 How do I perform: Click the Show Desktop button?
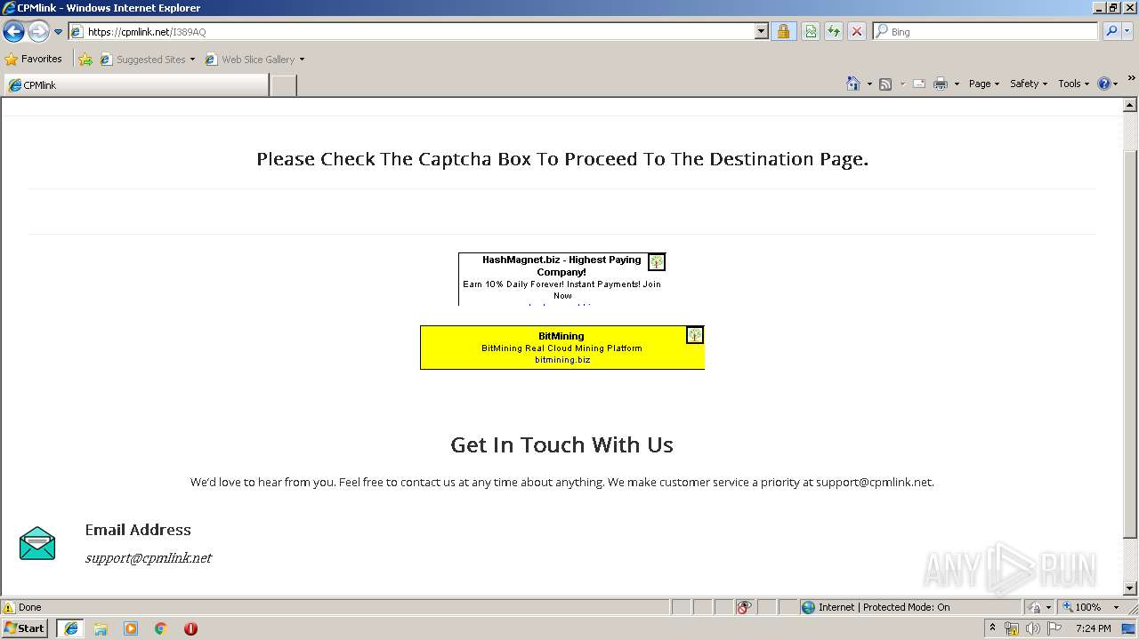[1129, 628]
